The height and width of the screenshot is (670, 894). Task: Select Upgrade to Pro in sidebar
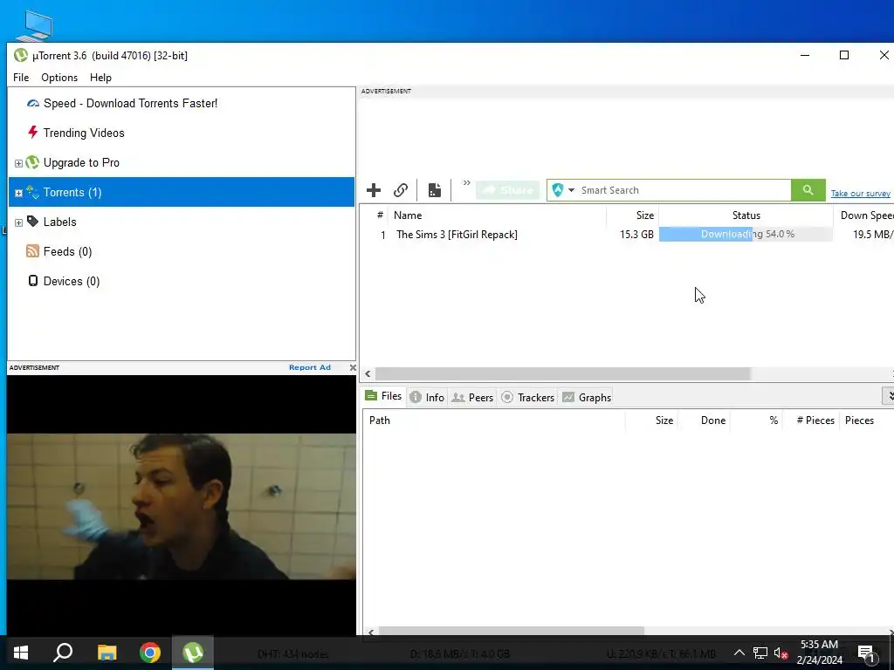pyautogui.click(x=81, y=162)
